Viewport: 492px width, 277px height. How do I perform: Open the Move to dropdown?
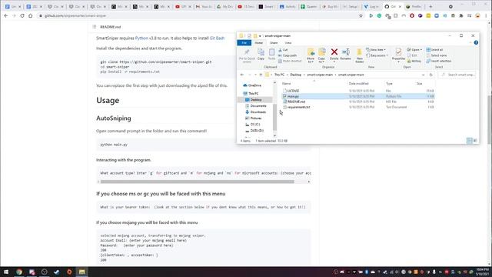(x=311, y=55)
